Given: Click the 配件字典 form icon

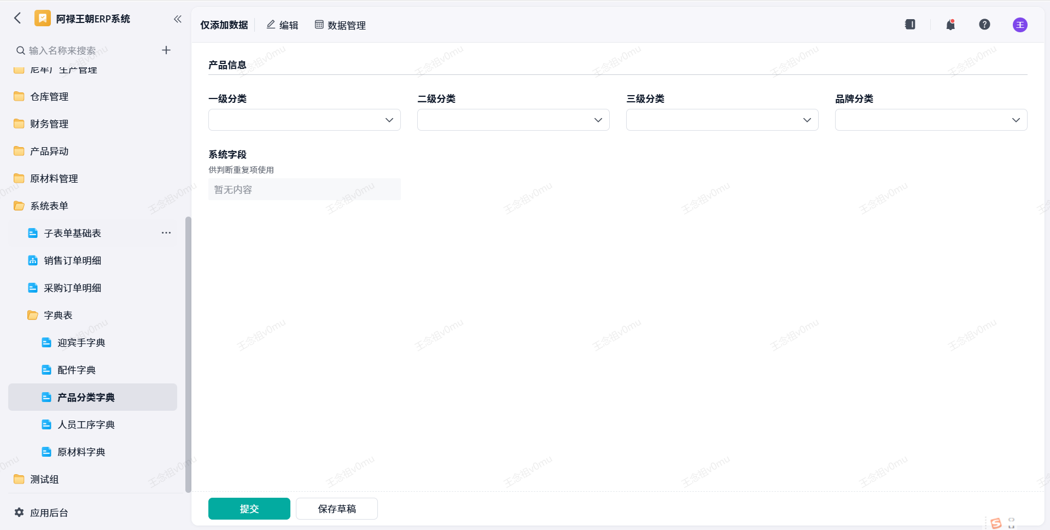Looking at the screenshot, I should (x=46, y=370).
